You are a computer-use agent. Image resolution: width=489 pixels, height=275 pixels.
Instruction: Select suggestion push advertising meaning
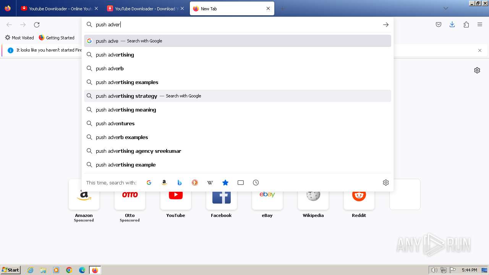point(238,110)
